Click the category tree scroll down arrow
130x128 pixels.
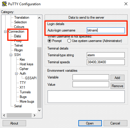(x=39, y=111)
